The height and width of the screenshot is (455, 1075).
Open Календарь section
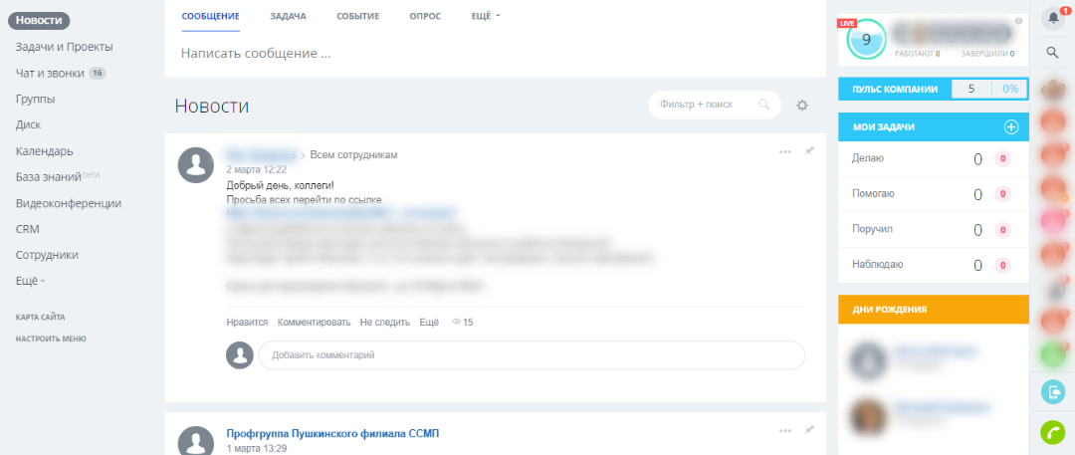click(45, 151)
